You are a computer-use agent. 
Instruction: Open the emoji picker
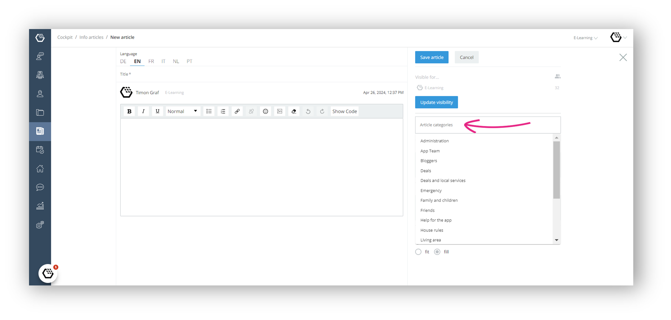265,111
